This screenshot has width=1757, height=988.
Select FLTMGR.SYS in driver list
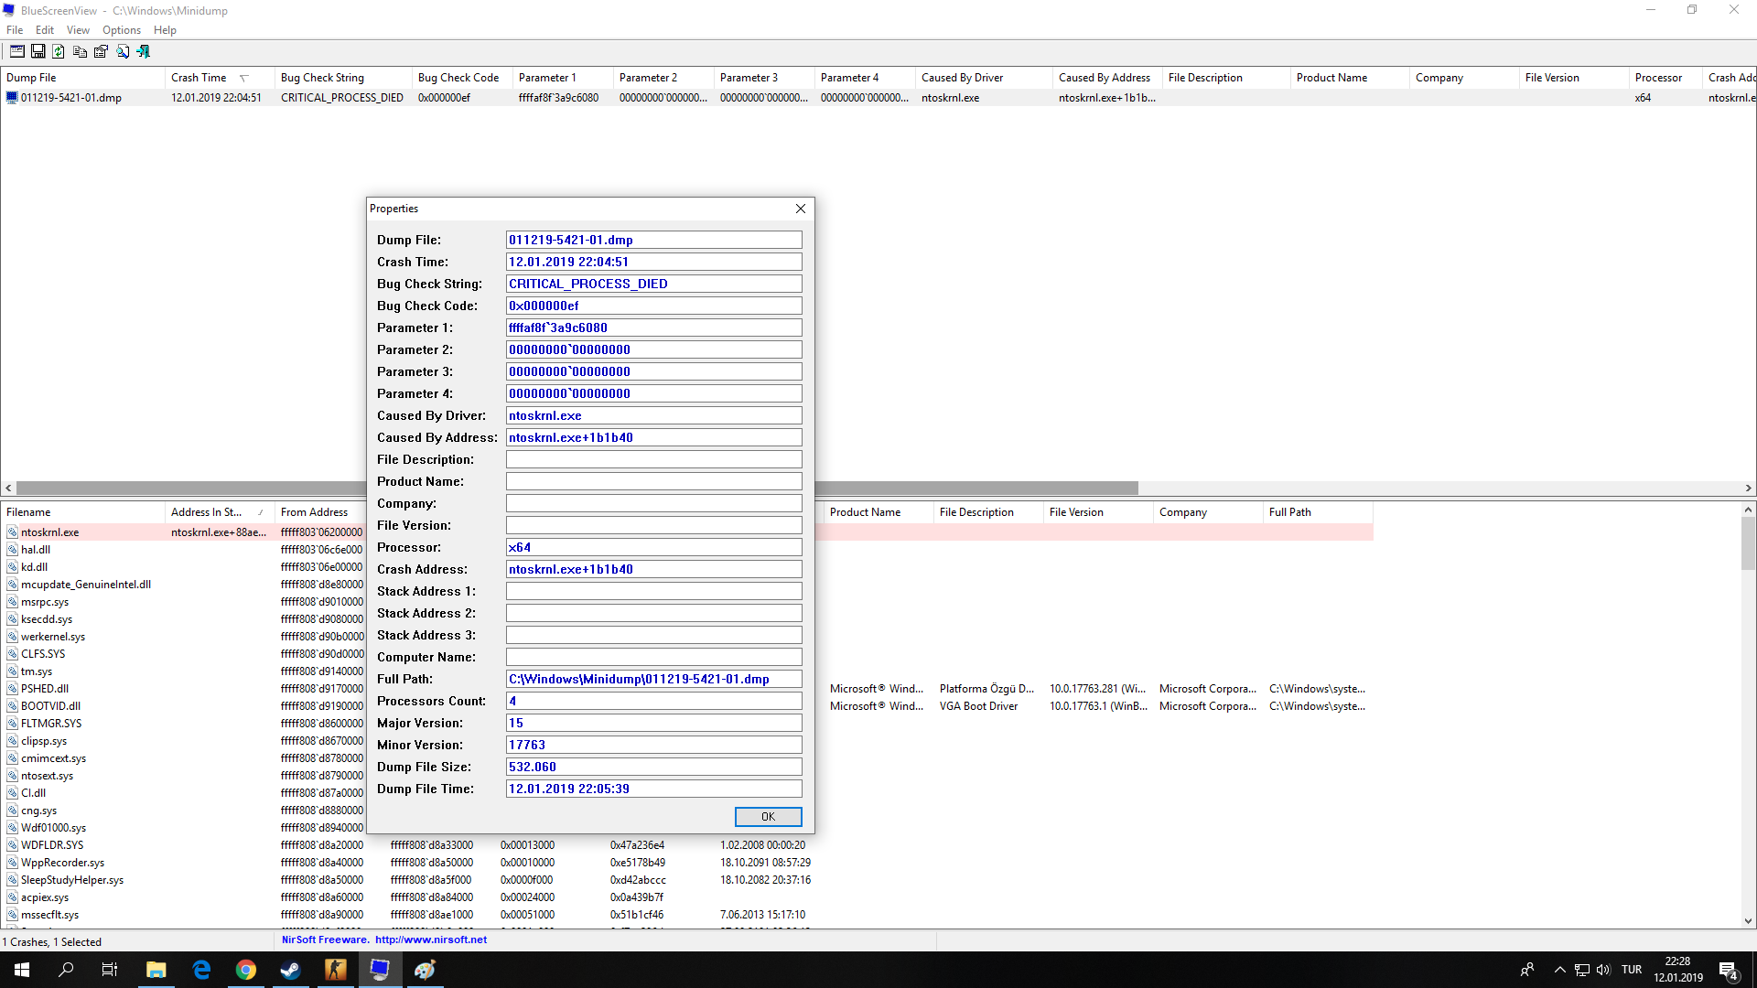51,724
